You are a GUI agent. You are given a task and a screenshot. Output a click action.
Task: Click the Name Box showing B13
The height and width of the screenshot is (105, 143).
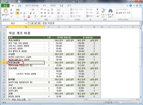point(13,23)
